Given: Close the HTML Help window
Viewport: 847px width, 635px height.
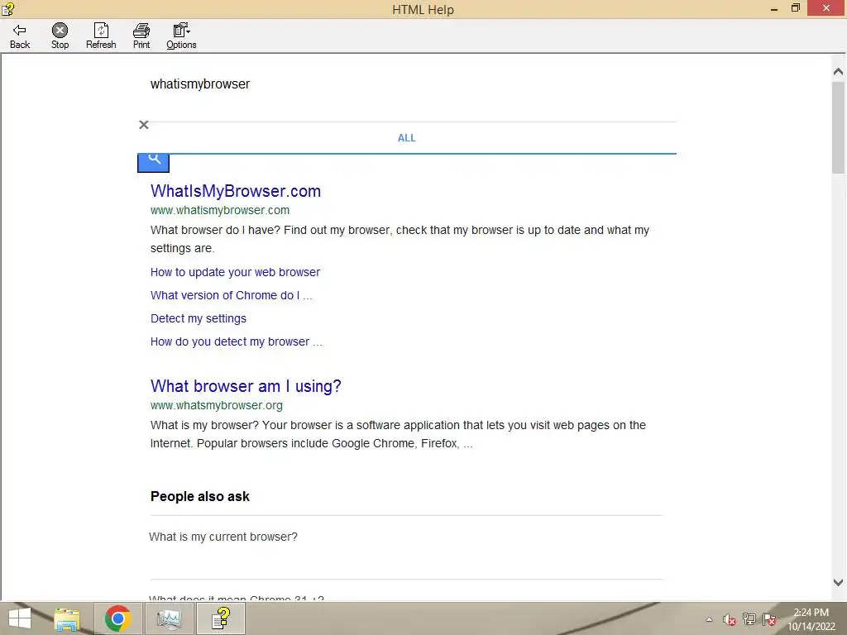Looking at the screenshot, I should click(x=826, y=8).
